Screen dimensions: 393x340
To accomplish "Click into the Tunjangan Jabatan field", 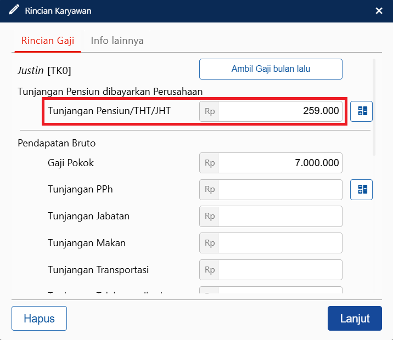I will tap(280, 216).
